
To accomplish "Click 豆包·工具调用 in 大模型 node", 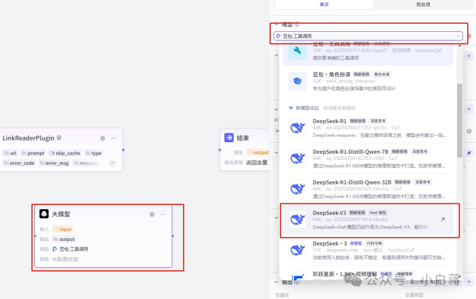I will 71,249.
